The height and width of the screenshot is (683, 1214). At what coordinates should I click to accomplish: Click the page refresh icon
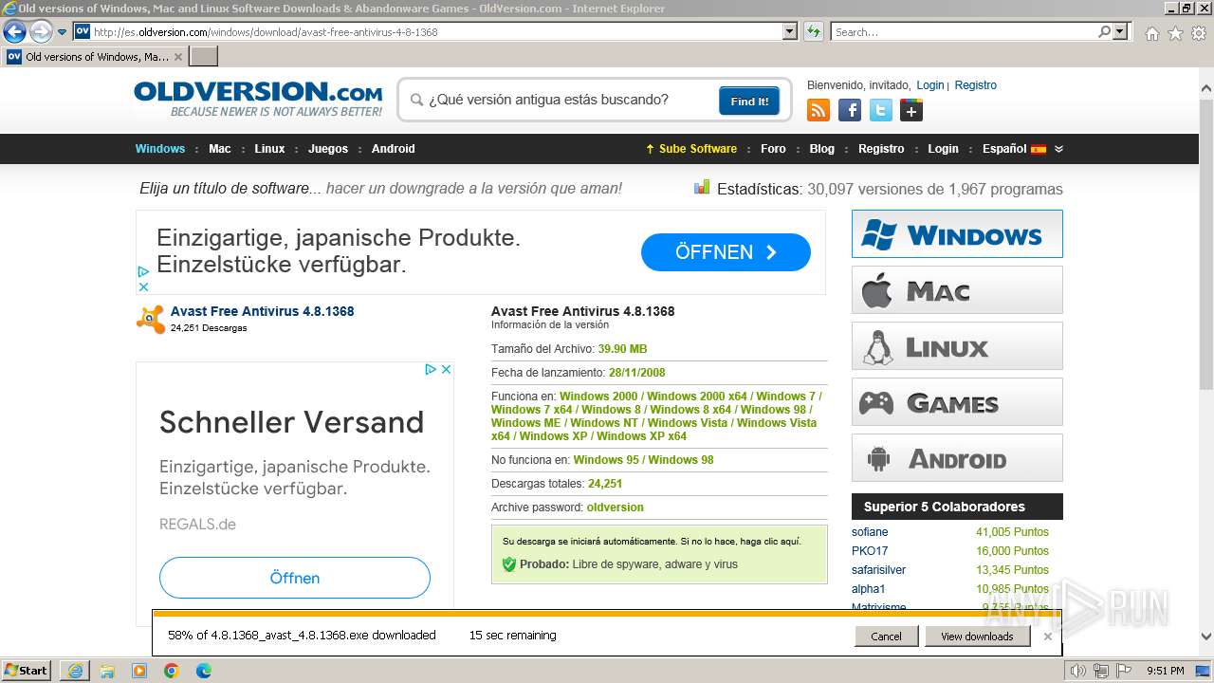[x=813, y=31]
